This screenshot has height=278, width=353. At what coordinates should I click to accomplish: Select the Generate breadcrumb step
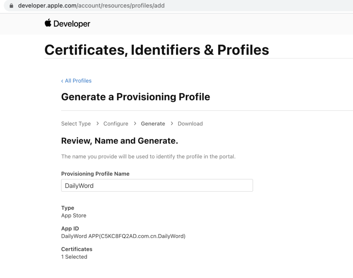coord(153,124)
